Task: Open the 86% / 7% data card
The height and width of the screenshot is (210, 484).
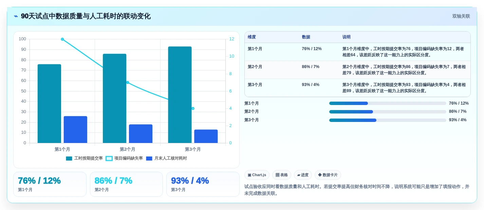Action: (126, 184)
